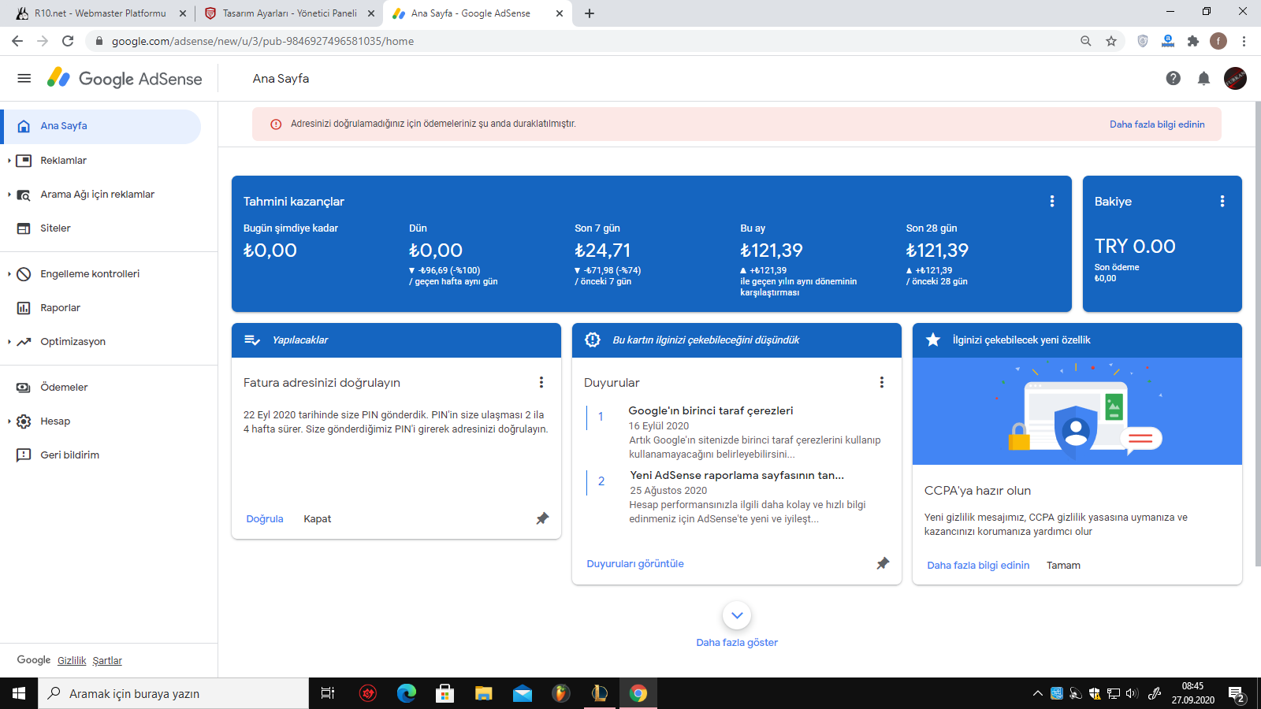Screen dimensions: 1261x709
Task: Click Duyuruları görüntüle link
Action: pos(635,564)
